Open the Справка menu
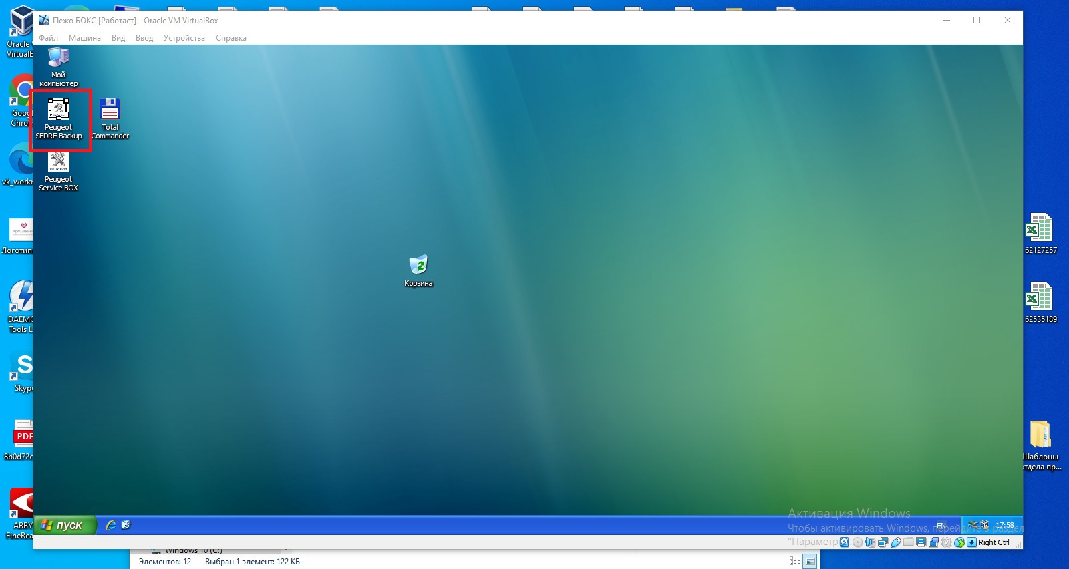The height and width of the screenshot is (569, 1069). (231, 38)
